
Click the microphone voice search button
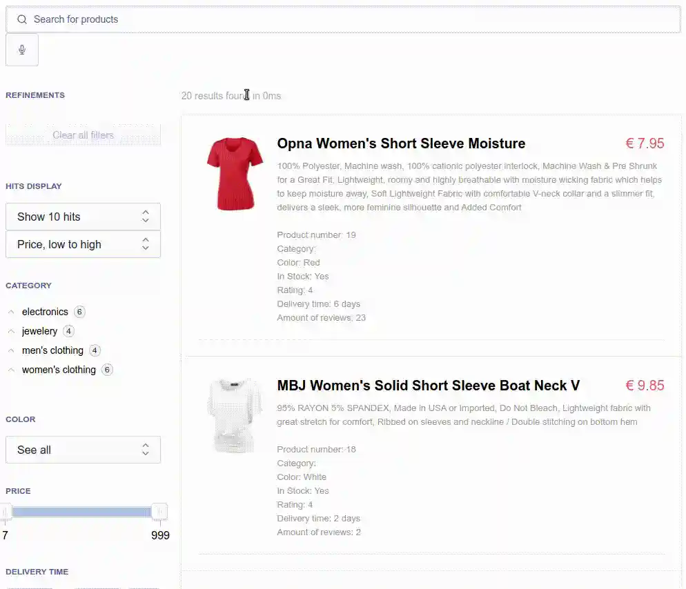click(22, 50)
